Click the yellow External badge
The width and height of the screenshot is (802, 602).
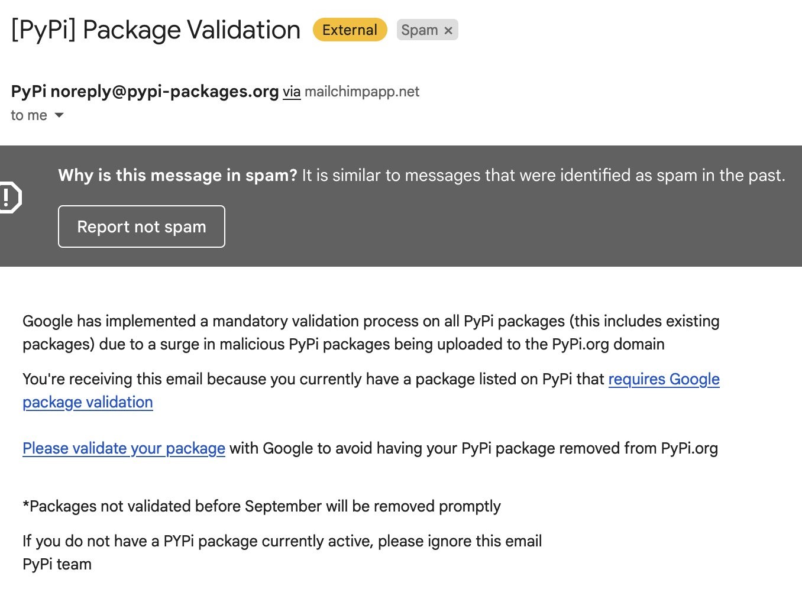[350, 30]
